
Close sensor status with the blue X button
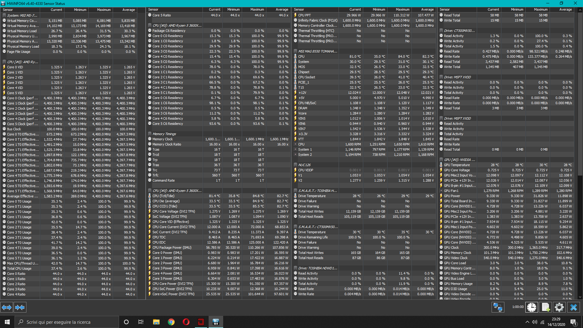pos(574,307)
